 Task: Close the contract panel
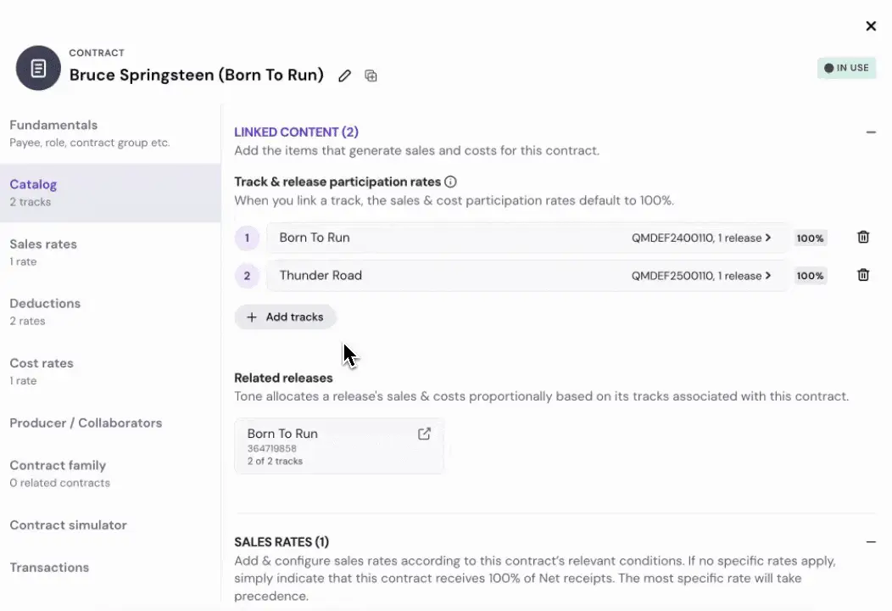point(871,26)
